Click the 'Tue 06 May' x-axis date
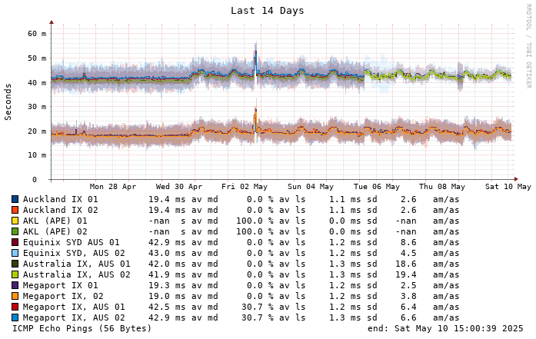Viewport: 536px width, 339px height. (x=377, y=187)
